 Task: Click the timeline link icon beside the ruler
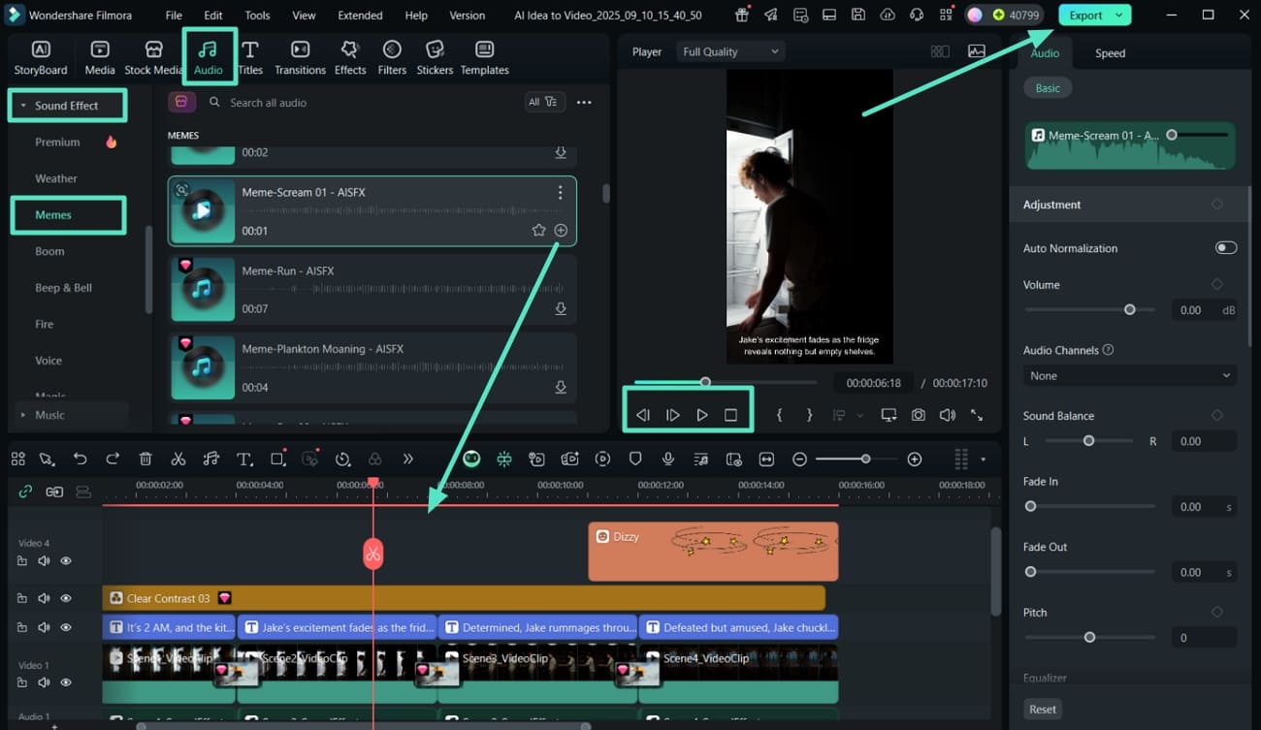[26, 492]
